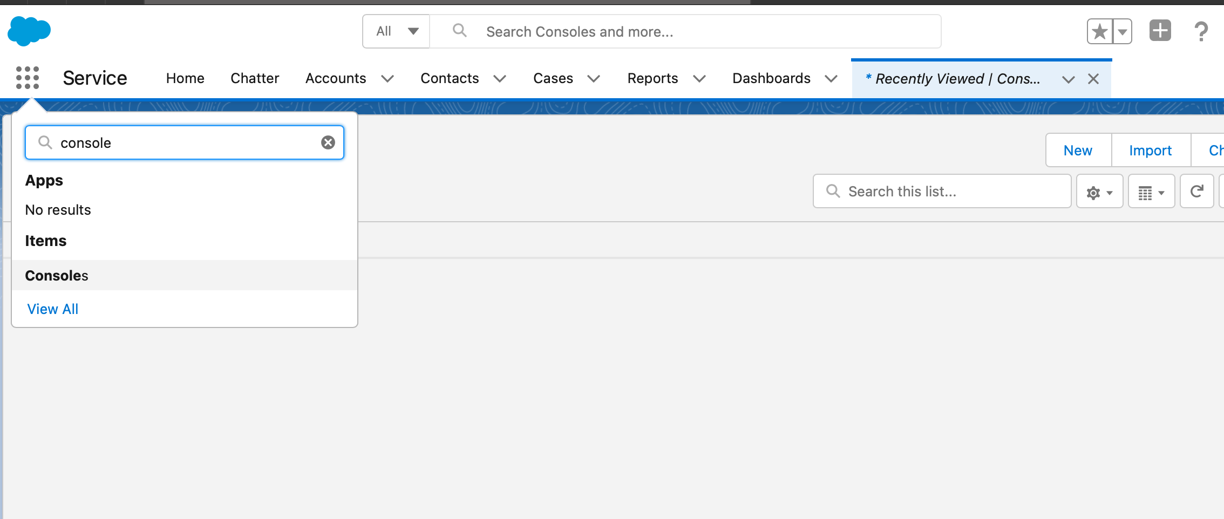Open the display-as table view dropdown
This screenshot has height=519, width=1224.
pyautogui.click(x=1151, y=192)
